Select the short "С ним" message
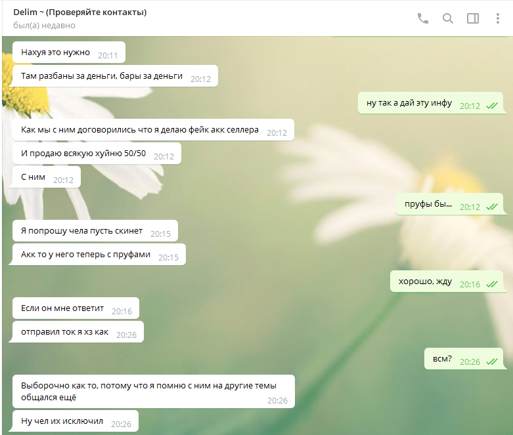This screenshot has width=513, height=435. (33, 177)
